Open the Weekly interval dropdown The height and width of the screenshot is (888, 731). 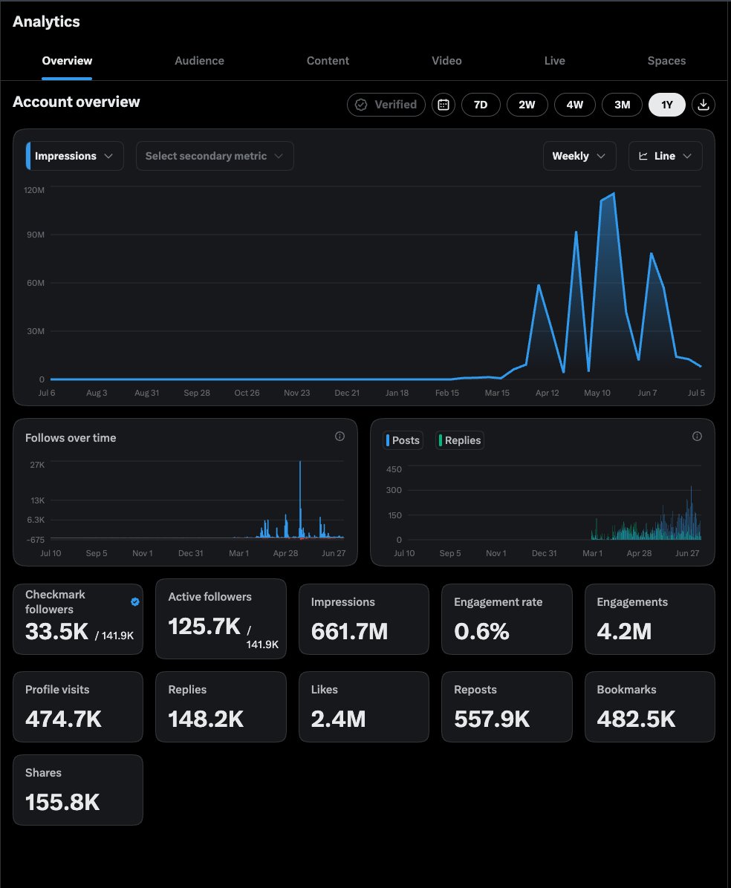pyautogui.click(x=579, y=156)
